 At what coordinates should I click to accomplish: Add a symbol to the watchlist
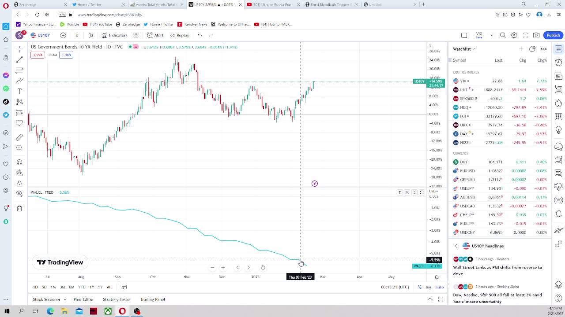pos(521,49)
